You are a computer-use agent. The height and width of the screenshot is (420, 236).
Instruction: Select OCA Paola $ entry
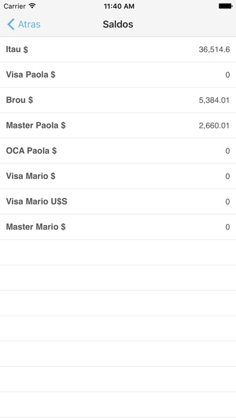118,151
